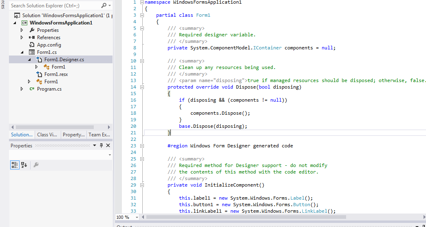Switch to the Class View tab

[47, 135]
